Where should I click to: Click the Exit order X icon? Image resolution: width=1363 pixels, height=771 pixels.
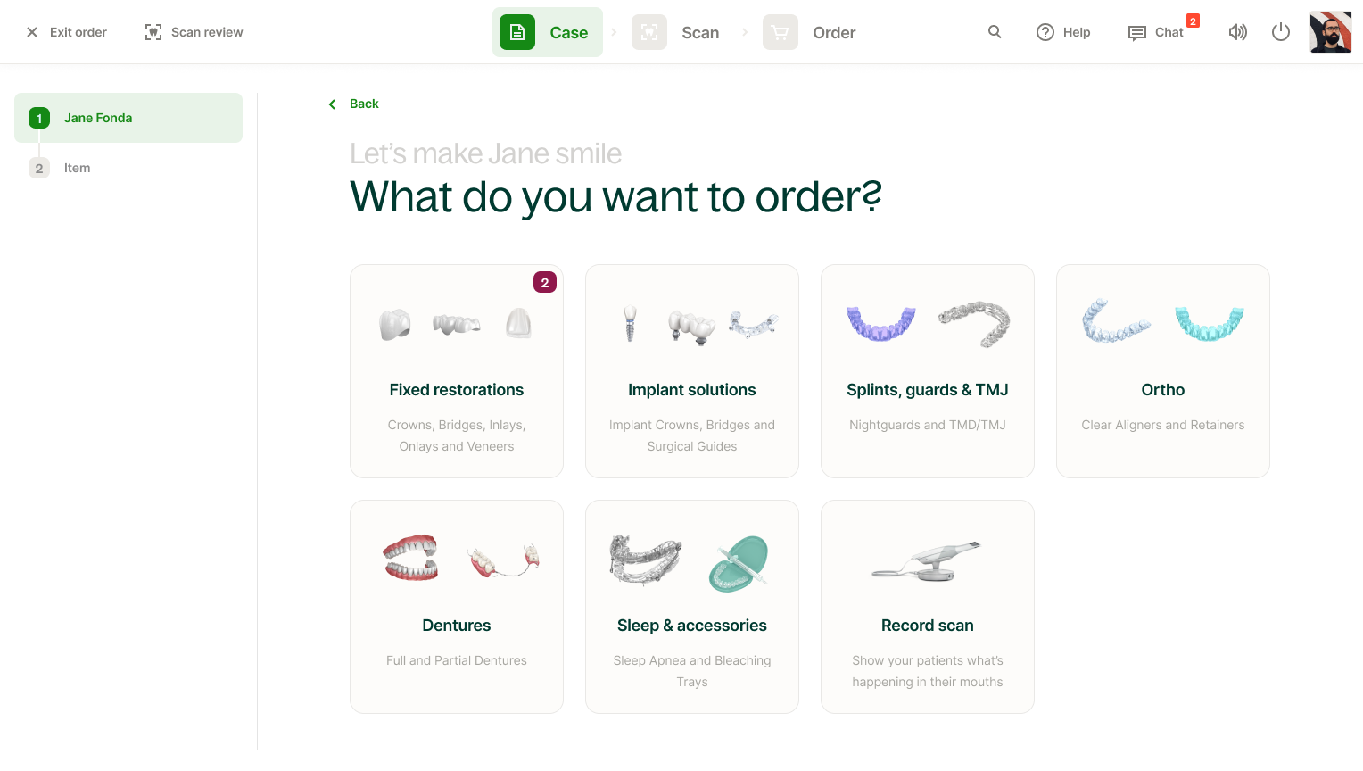coord(32,32)
